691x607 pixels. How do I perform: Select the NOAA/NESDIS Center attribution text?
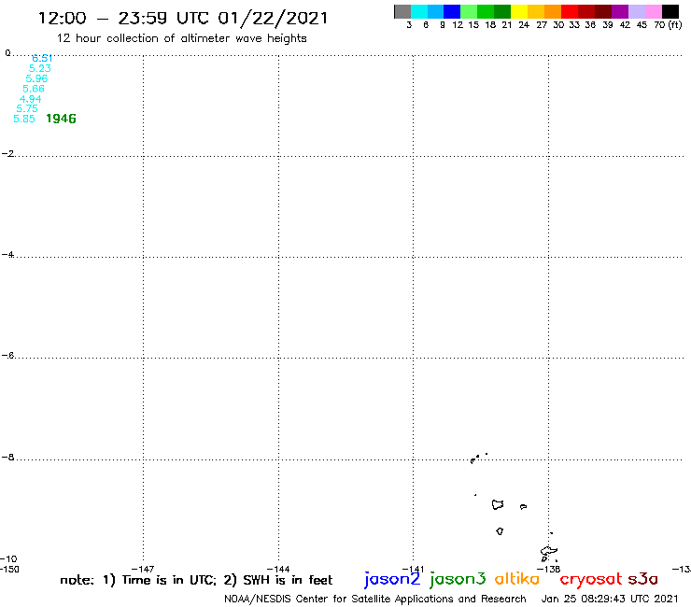(375, 599)
